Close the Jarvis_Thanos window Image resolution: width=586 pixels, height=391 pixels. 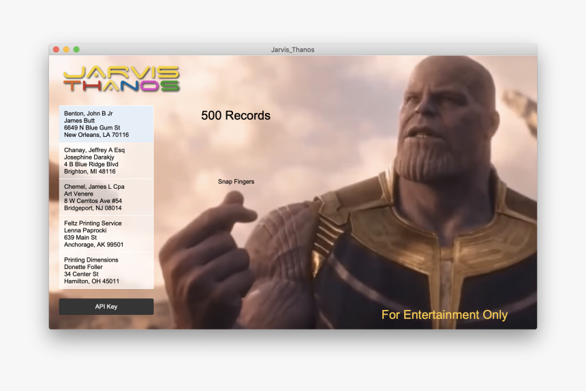click(56, 49)
